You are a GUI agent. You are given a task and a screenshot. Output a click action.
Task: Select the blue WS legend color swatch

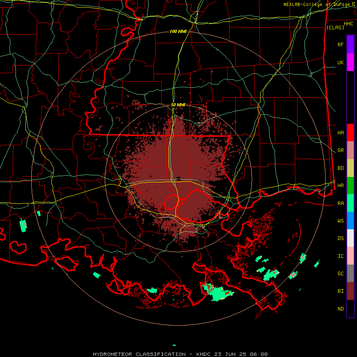tap(350, 221)
